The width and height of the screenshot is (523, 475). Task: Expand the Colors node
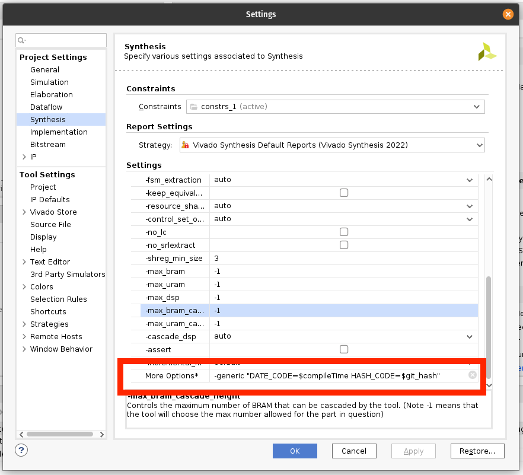(x=24, y=287)
